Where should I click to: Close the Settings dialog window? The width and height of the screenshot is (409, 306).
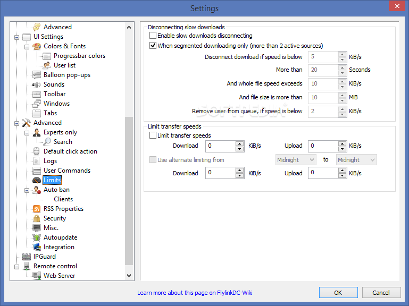pyautogui.click(x=397, y=6)
